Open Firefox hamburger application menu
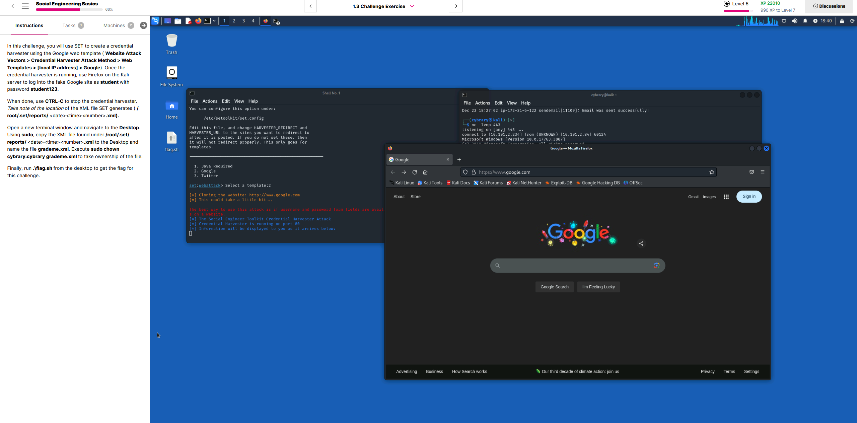Viewport: 857px width, 423px height. point(763,172)
